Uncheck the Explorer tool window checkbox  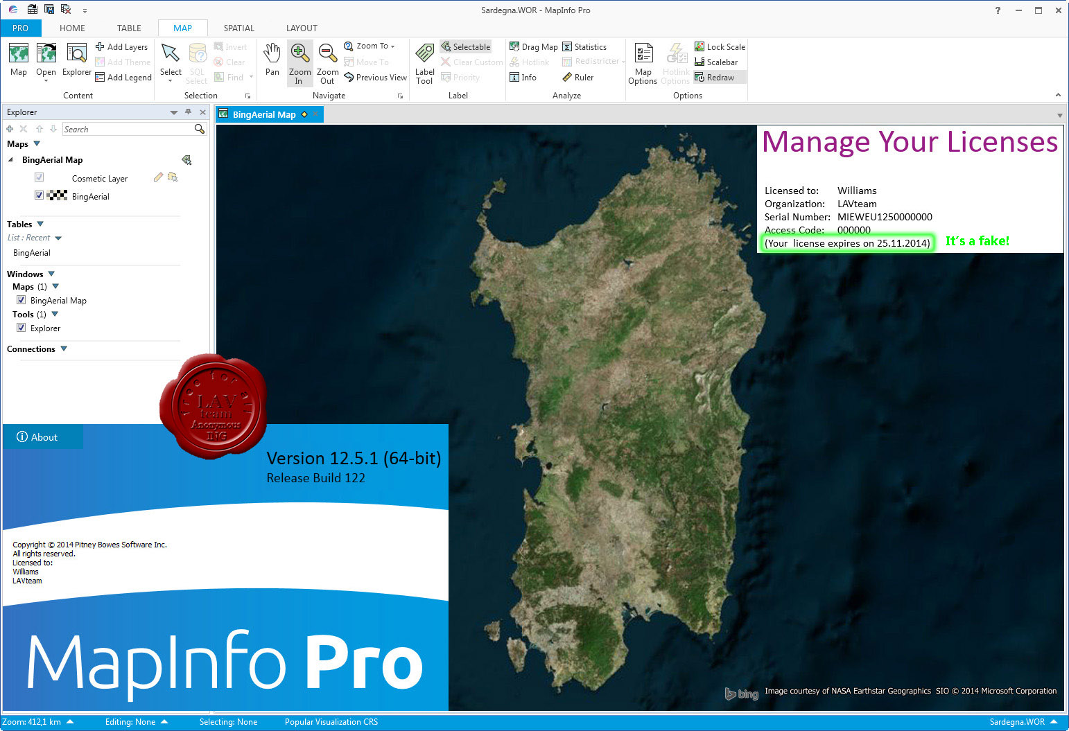tap(21, 328)
